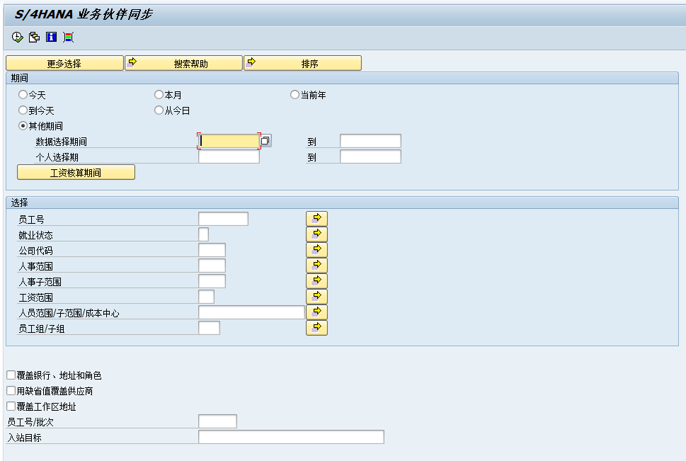Select the 其他期间 radio button
The image size is (686, 461).
click(23, 125)
